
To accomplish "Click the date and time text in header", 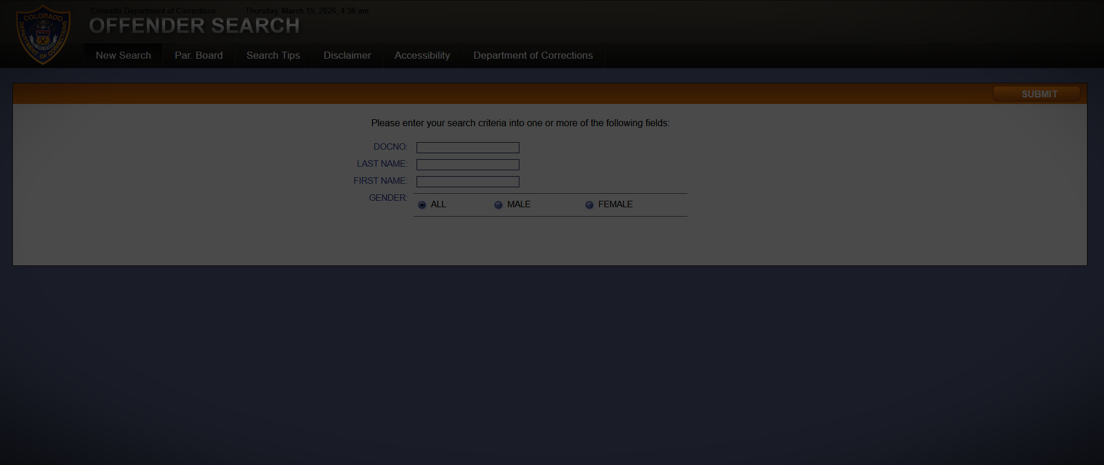I will coord(307,11).
